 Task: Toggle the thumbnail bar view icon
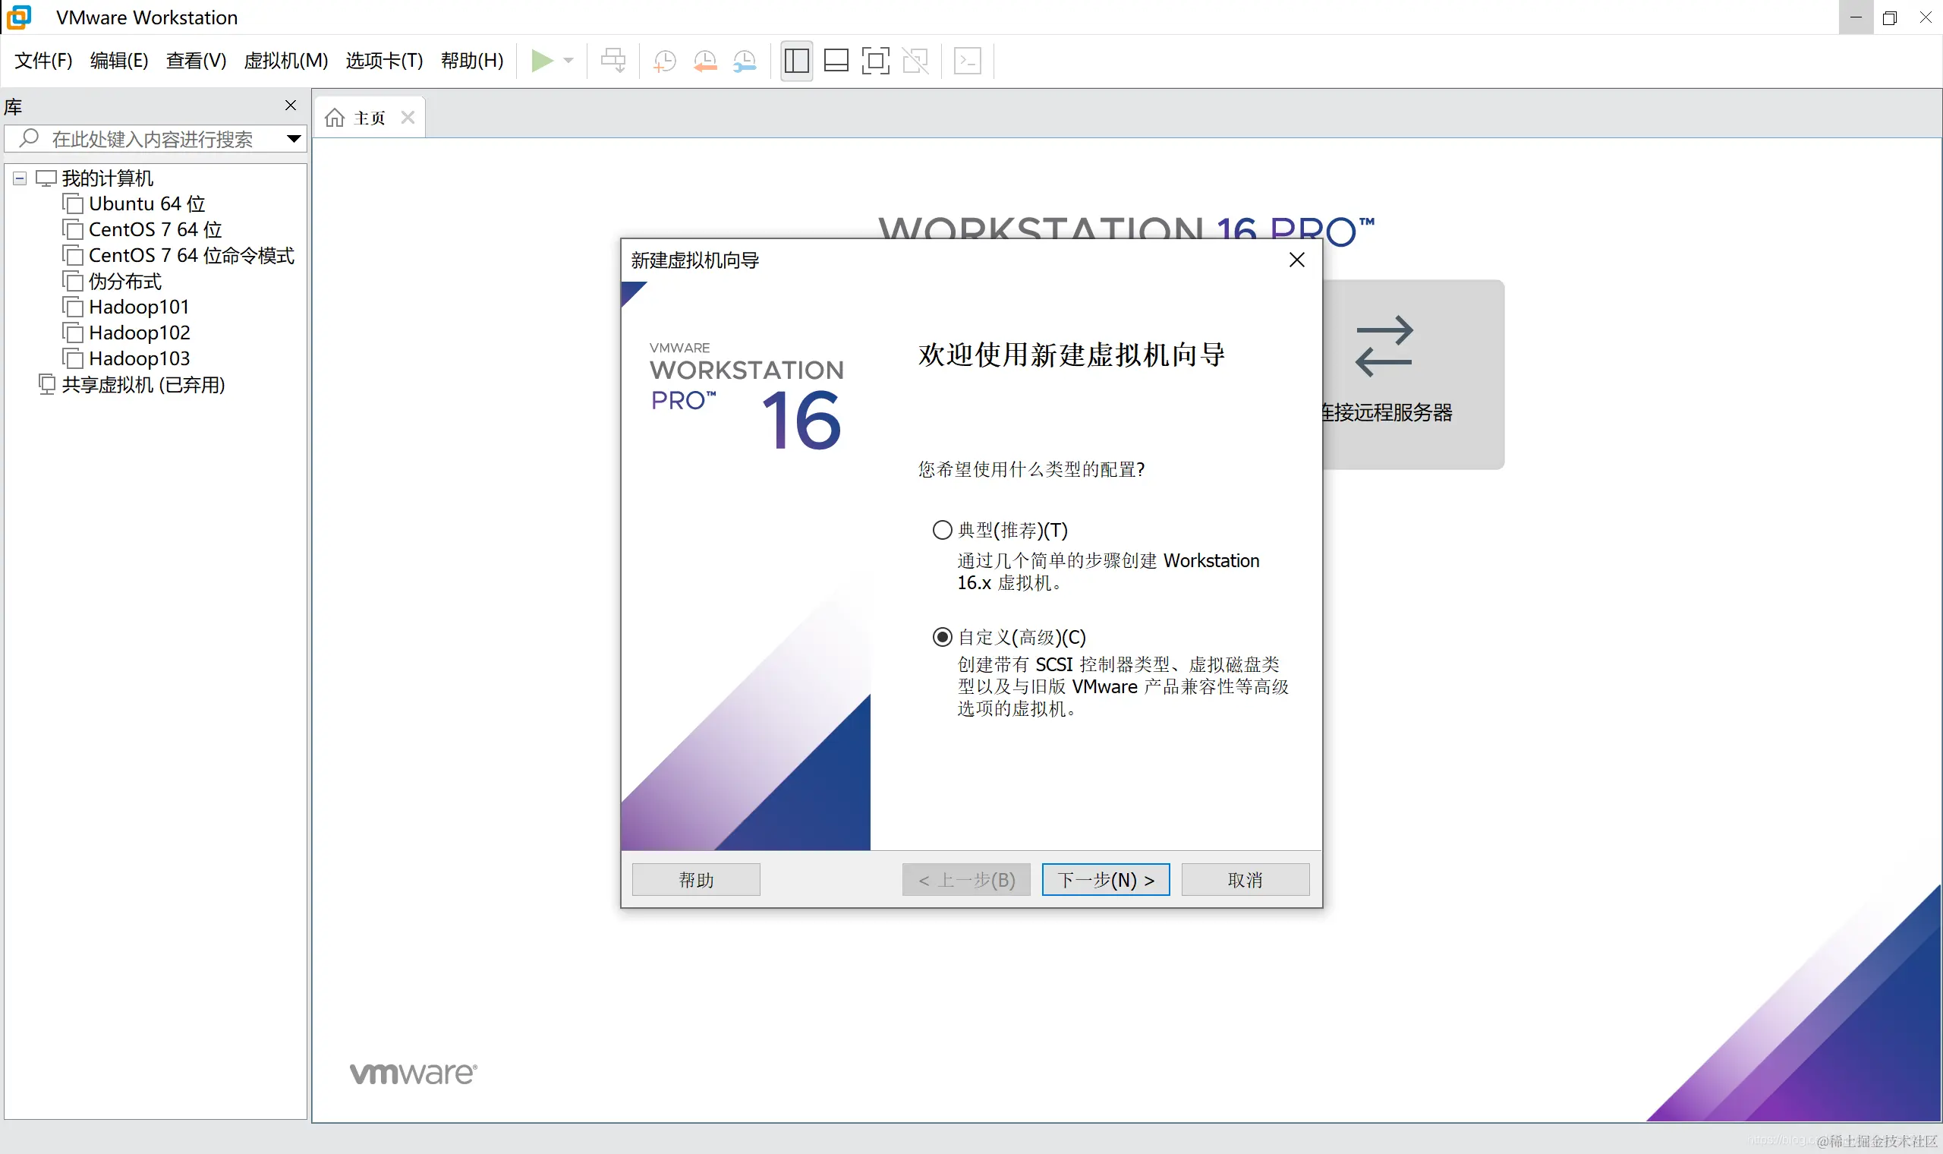(x=836, y=61)
